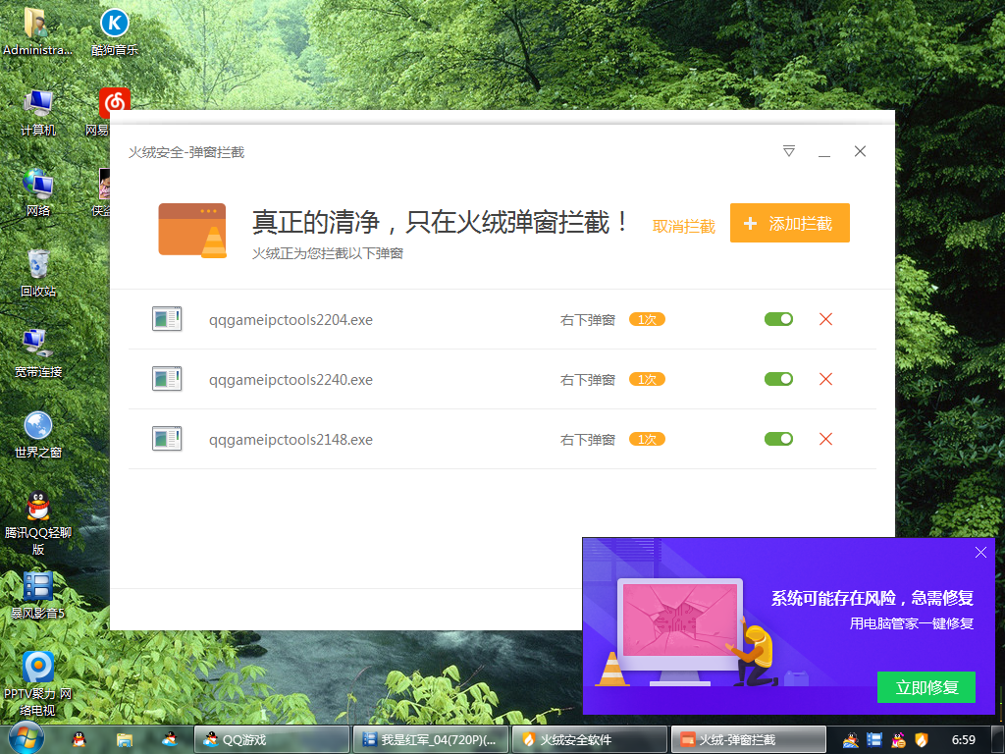
Task: Open the window's main menu triangle
Action: (x=788, y=151)
